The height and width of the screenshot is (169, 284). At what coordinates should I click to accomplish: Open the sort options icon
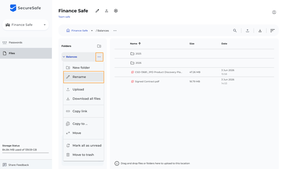pyautogui.click(x=273, y=30)
